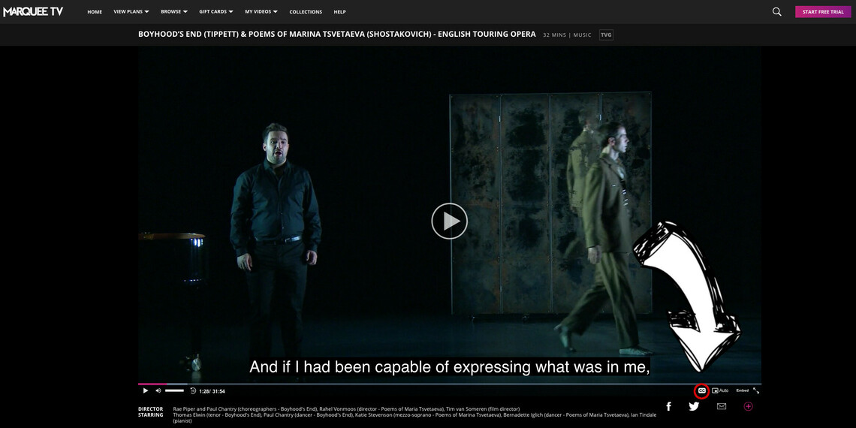Viewport: 856px width, 428px height.
Task: Adjust the volume slider
Action: tap(175, 391)
